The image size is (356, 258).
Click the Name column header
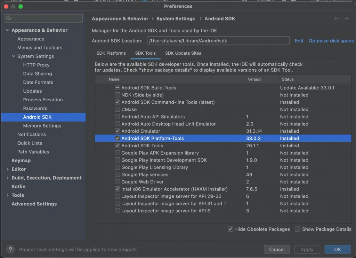coord(176,79)
